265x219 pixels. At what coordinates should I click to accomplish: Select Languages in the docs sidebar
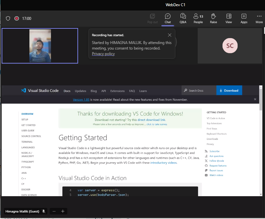28,147
